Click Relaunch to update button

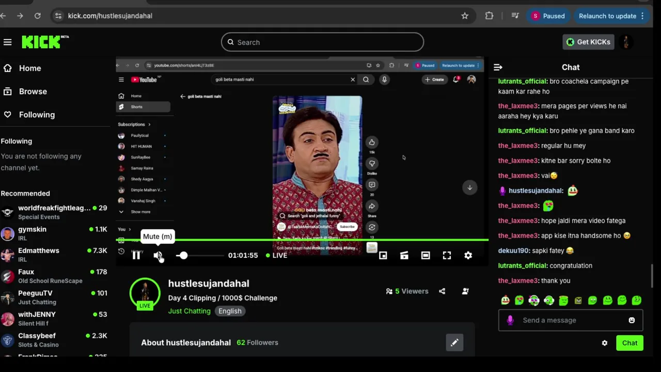pos(611,16)
